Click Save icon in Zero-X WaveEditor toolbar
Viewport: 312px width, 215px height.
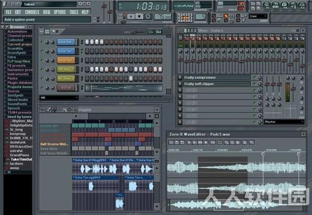[x=176, y=142]
